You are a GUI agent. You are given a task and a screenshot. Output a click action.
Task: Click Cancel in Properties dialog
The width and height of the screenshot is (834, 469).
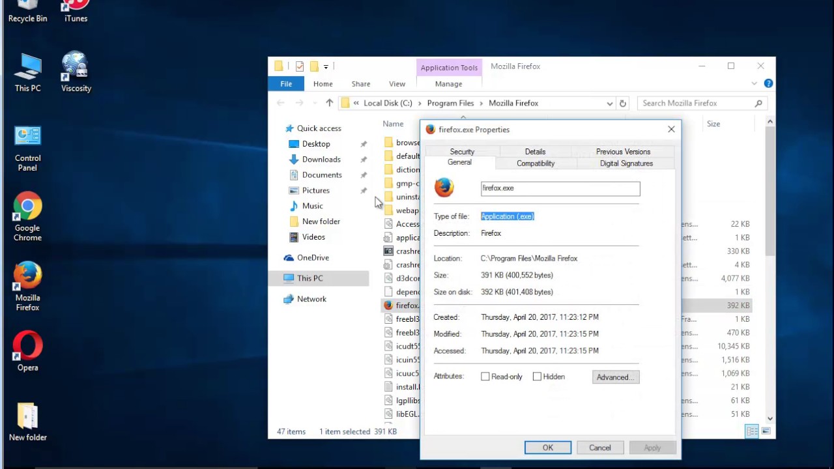[600, 448]
